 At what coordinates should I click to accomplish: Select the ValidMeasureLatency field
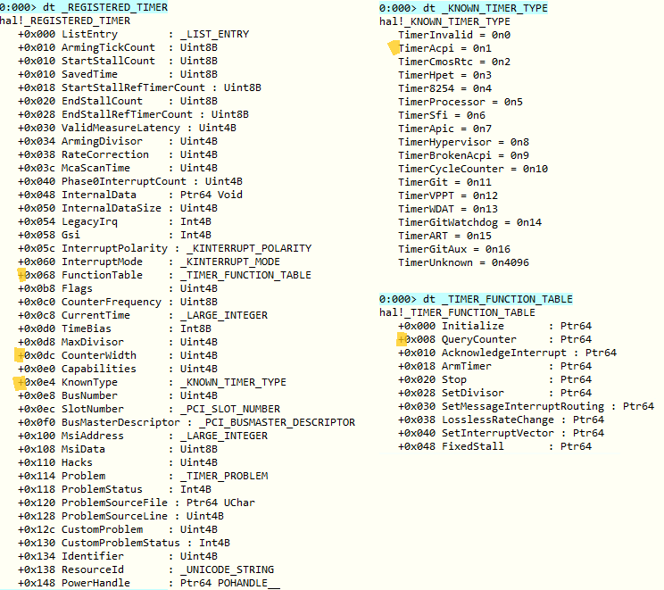127,128
